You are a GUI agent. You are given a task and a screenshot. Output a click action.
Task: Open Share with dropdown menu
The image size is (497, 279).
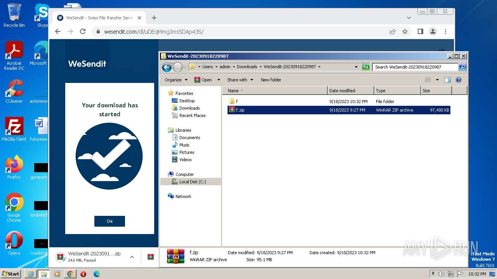(x=240, y=80)
